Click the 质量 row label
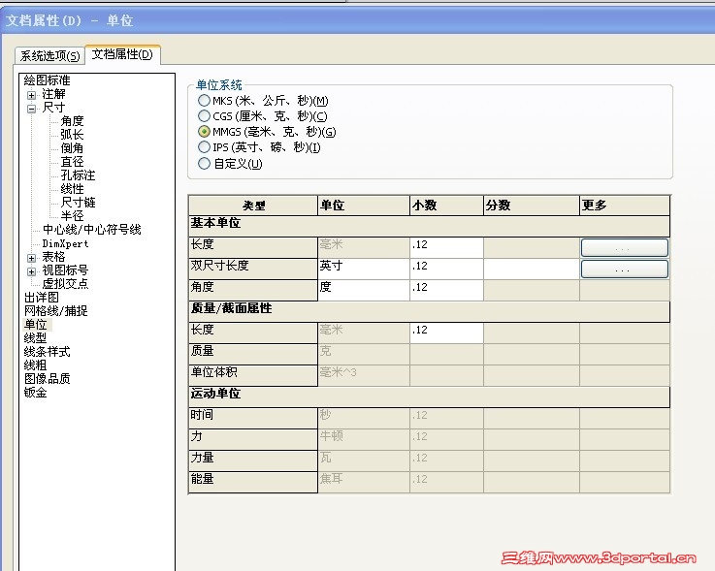This screenshot has width=715, height=571. point(253,354)
